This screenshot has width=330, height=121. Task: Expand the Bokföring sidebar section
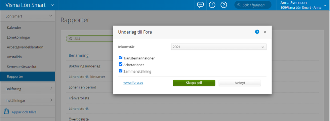[x=27, y=89]
